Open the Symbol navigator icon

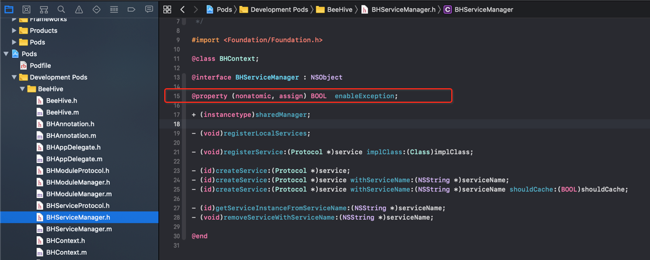(43, 9)
